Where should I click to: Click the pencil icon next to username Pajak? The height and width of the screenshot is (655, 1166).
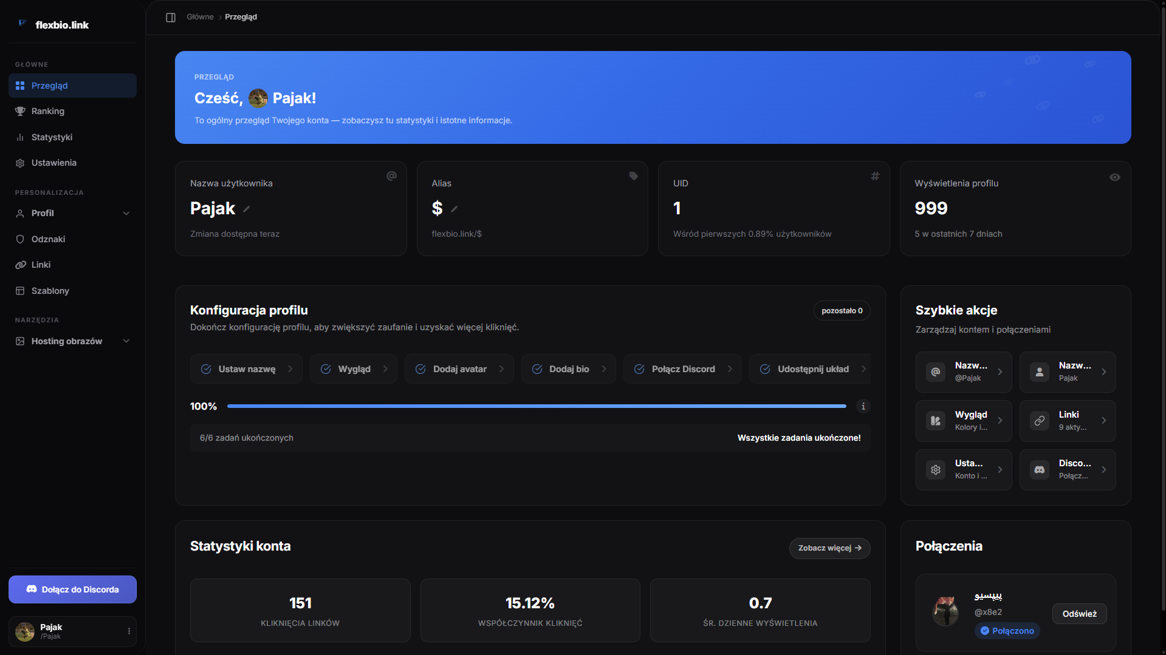click(247, 209)
